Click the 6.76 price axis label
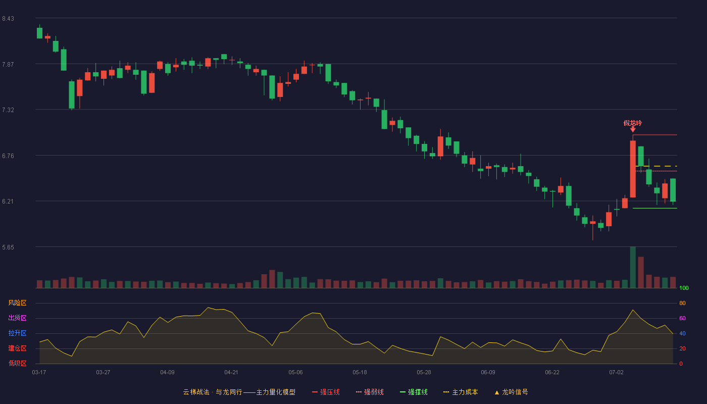The height and width of the screenshot is (404, 707). (x=8, y=156)
